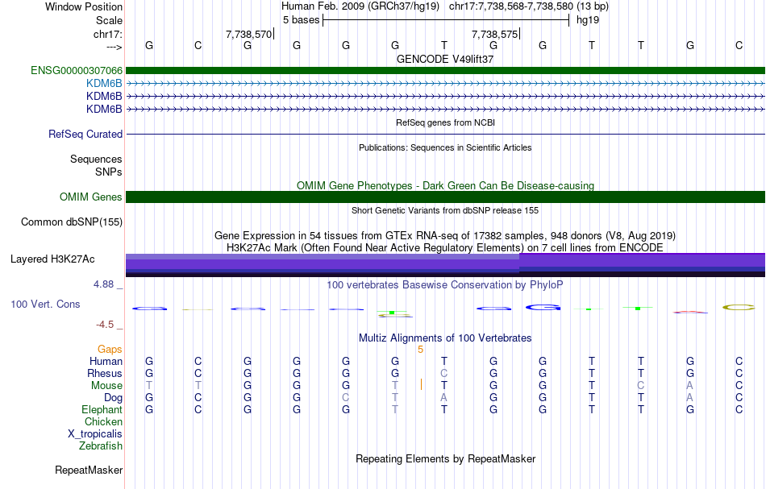
Task: Click the Dog species label
Action: (x=114, y=398)
